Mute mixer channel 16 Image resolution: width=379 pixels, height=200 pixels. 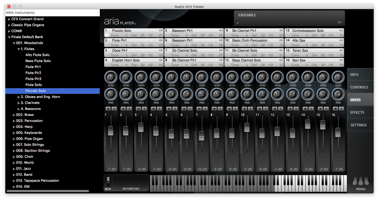pos(335,109)
